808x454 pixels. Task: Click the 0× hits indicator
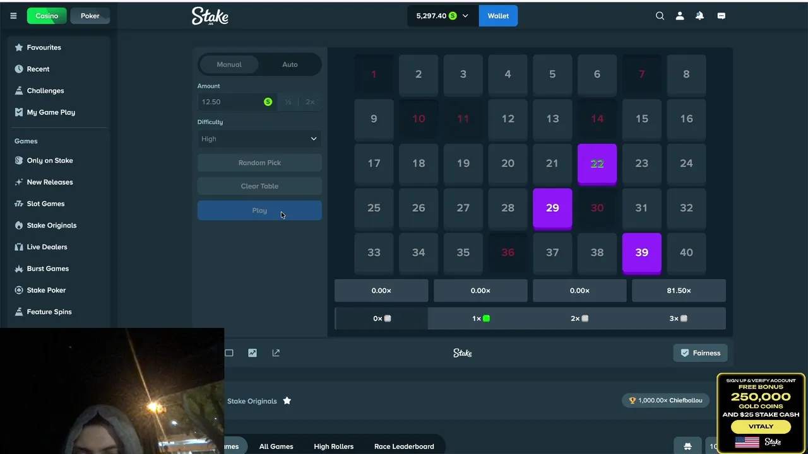[x=381, y=318]
